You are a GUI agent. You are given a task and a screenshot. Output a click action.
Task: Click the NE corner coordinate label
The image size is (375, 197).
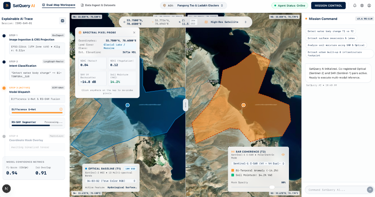click(x=285, y=17)
